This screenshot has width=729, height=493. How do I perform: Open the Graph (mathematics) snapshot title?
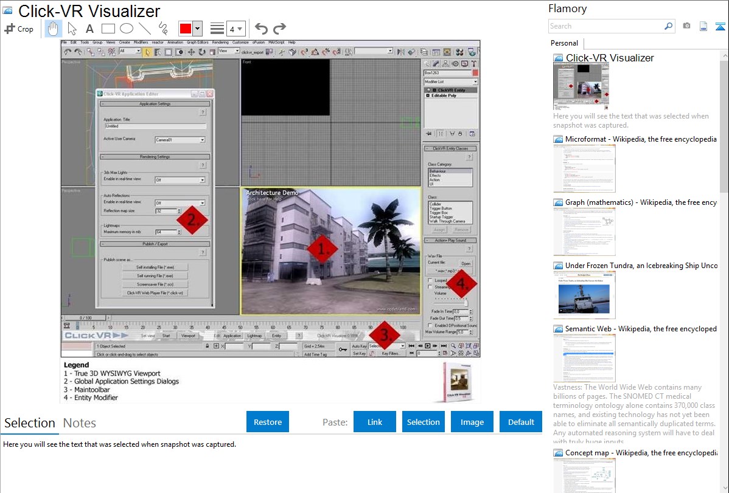[641, 202]
